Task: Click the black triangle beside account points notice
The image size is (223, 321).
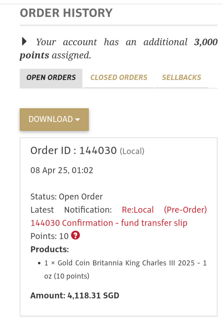Action: [24, 42]
